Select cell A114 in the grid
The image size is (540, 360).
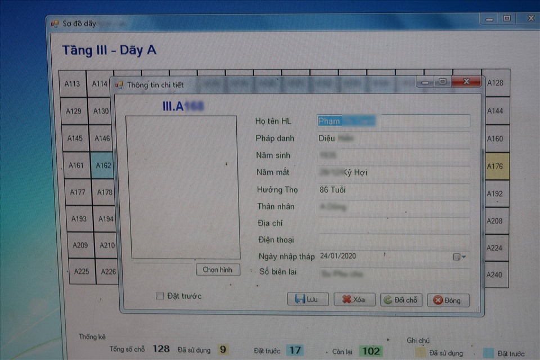click(x=99, y=84)
